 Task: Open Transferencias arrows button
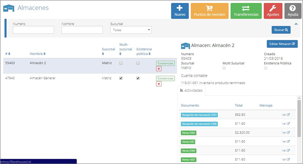pyautogui.click(x=246, y=11)
